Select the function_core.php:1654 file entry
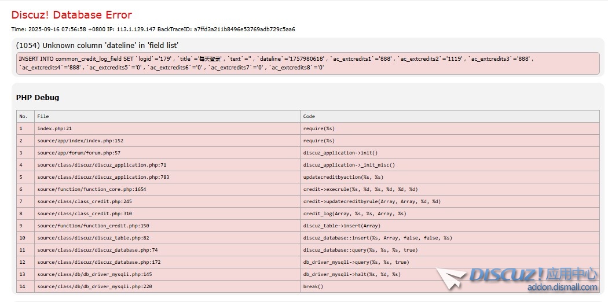The height and width of the screenshot is (302, 608). click(x=91, y=189)
